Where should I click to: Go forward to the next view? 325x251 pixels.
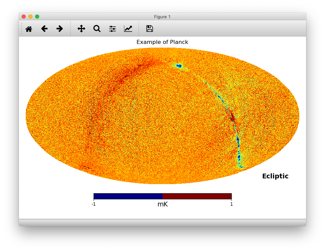click(59, 29)
